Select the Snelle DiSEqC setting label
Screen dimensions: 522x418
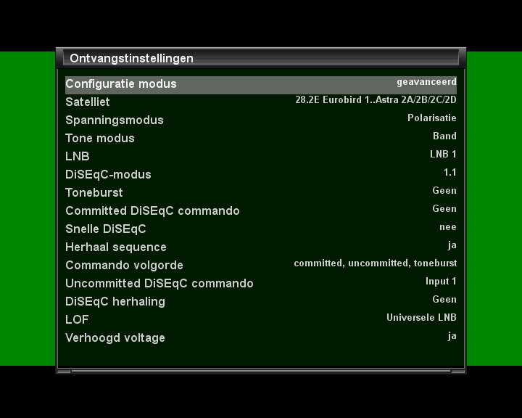click(106, 229)
